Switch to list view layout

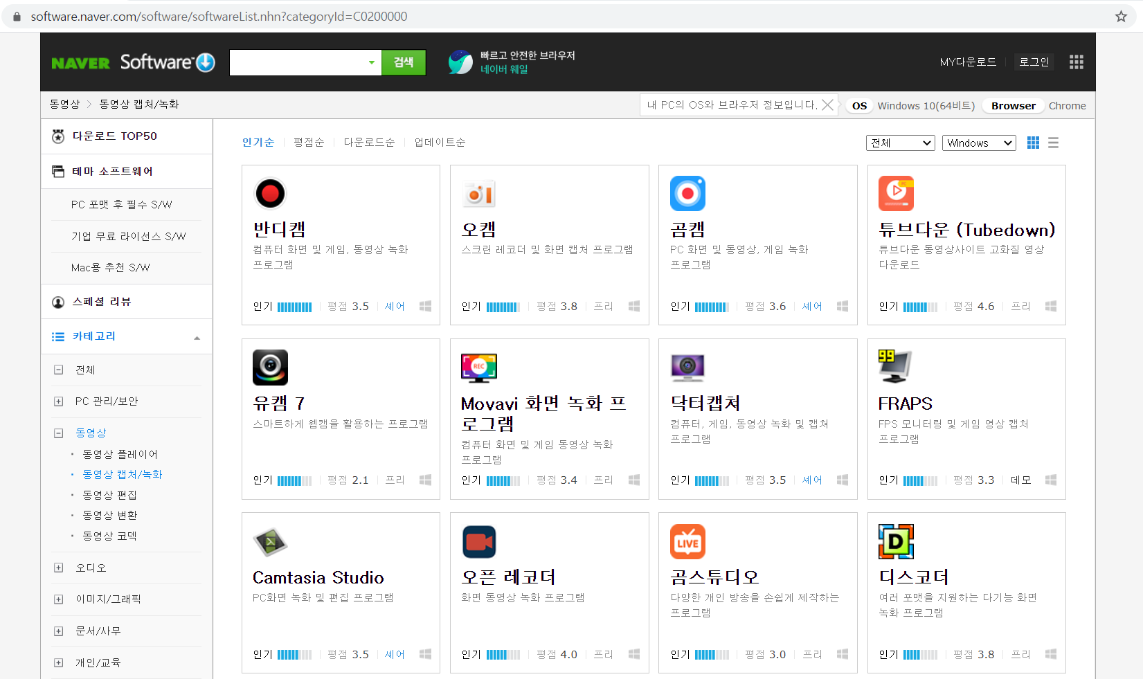tap(1053, 143)
